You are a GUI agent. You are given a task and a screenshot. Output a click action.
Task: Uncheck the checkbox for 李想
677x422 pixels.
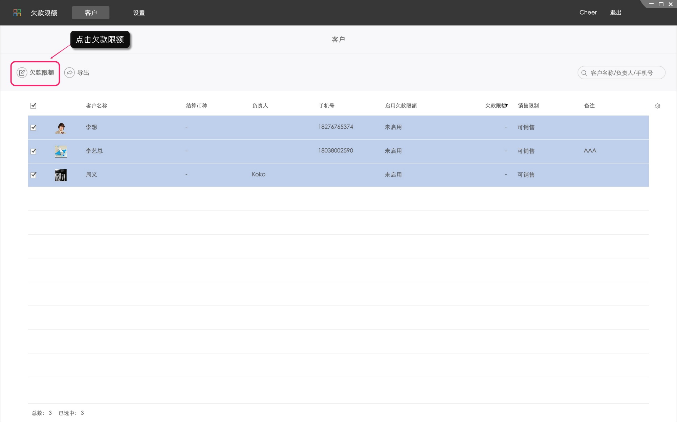(x=33, y=128)
